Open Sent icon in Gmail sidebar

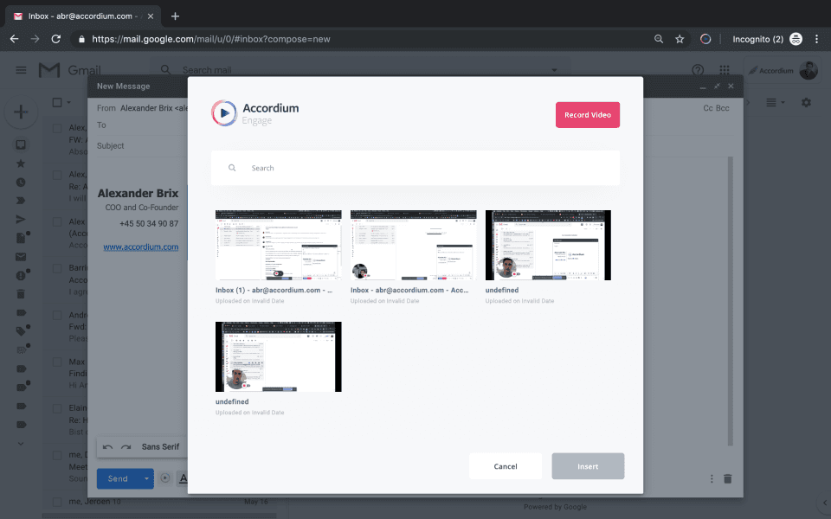point(21,219)
